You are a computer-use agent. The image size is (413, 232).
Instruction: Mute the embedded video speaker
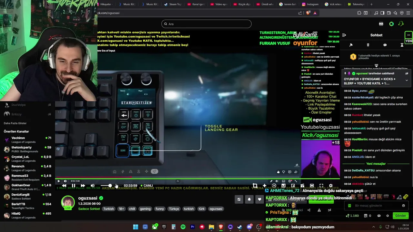tap(65, 181)
